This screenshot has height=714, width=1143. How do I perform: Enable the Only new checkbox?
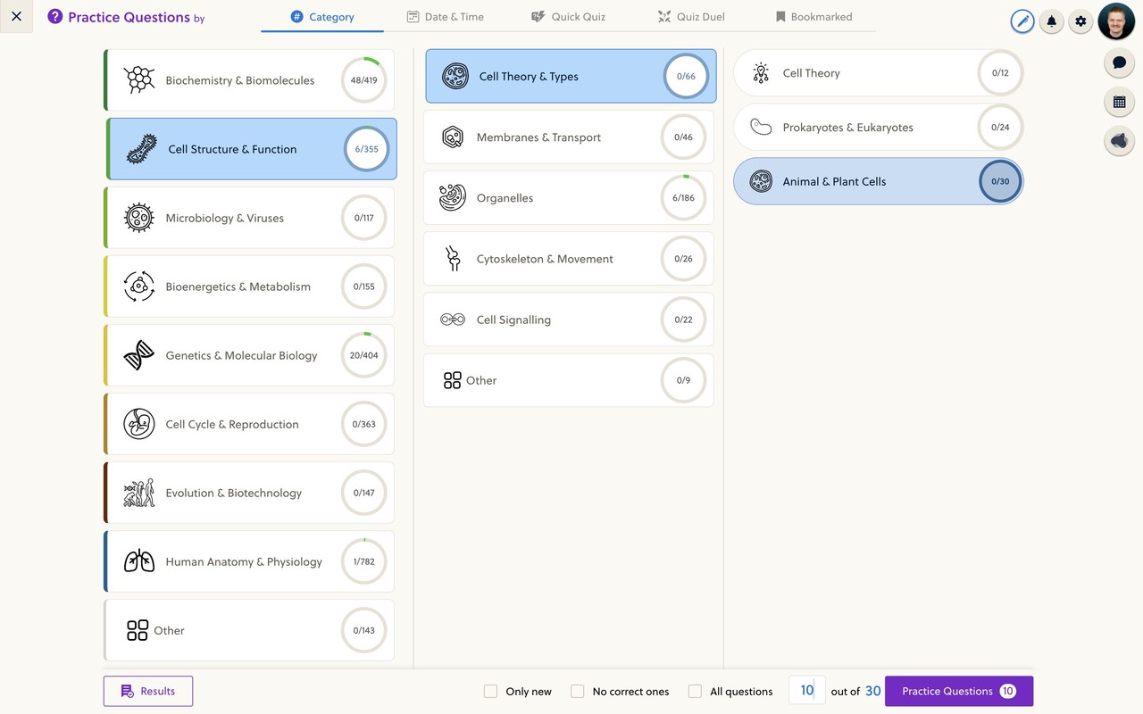click(x=490, y=692)
